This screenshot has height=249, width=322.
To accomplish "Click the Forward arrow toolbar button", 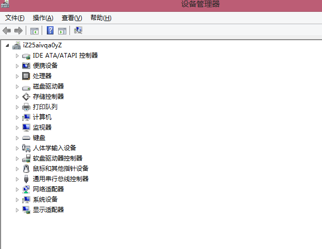I will [19, 31].
